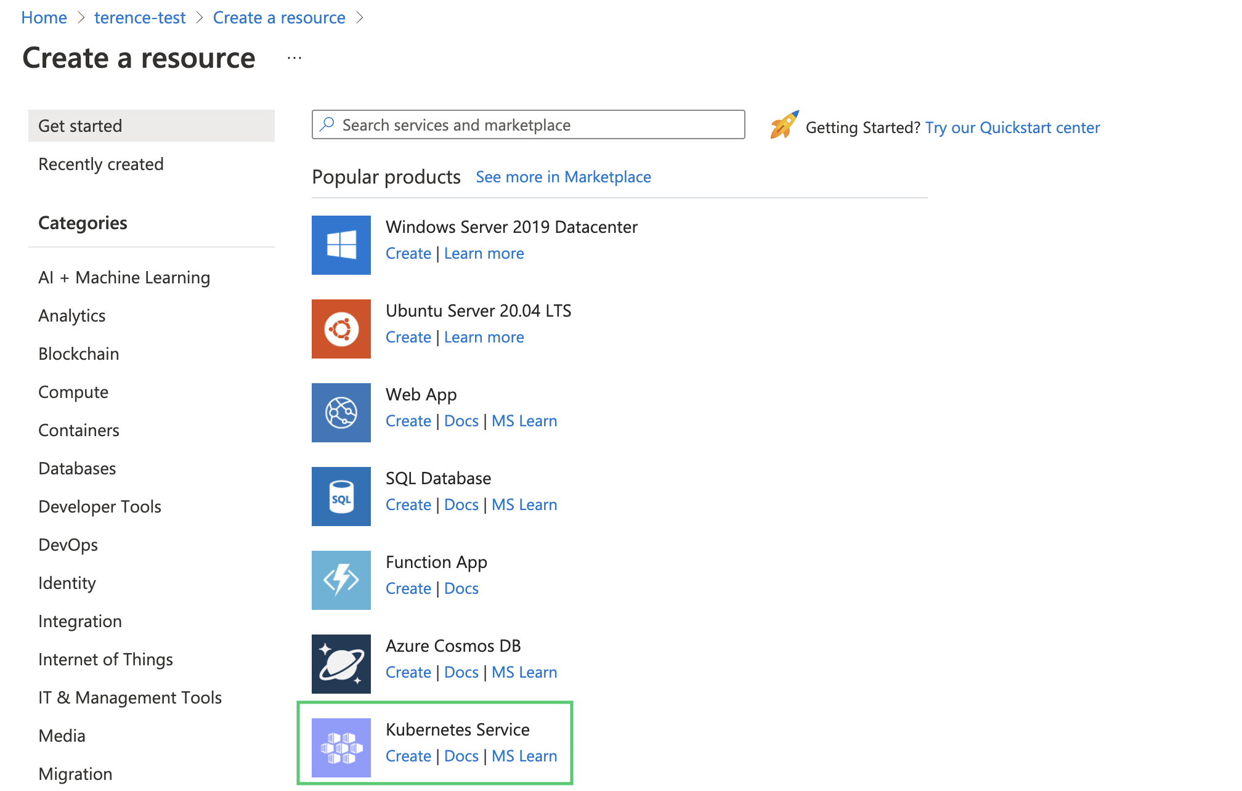Click the Ubuntu Server 20.04 LTS icon
This screenshot has height=791, width=1242.
(x=341, y=328)
